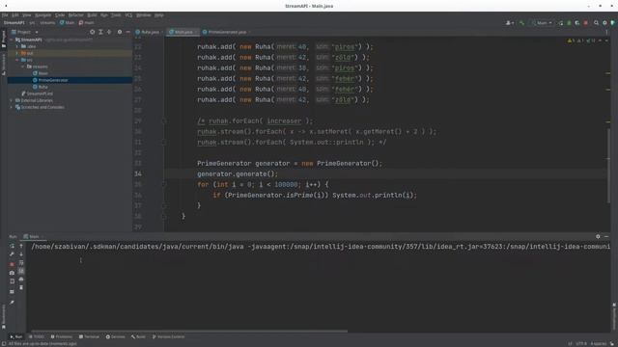Click the camera dump threads icon
The image size is (618, 347).
click(12, 273)
